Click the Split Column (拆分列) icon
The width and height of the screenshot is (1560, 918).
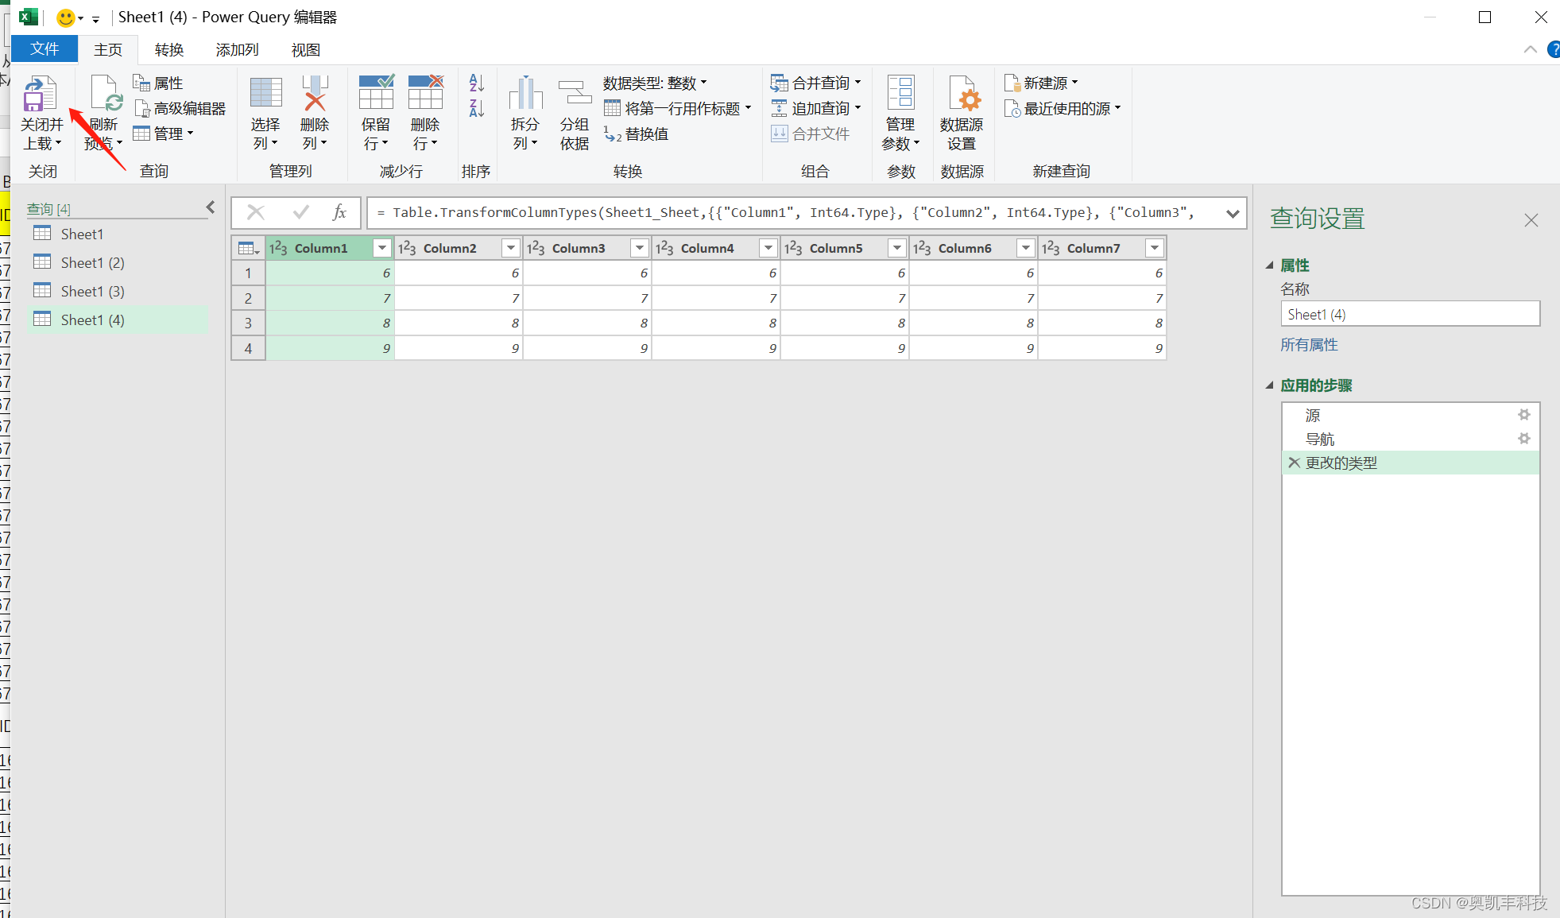click(x=525, y=95)
